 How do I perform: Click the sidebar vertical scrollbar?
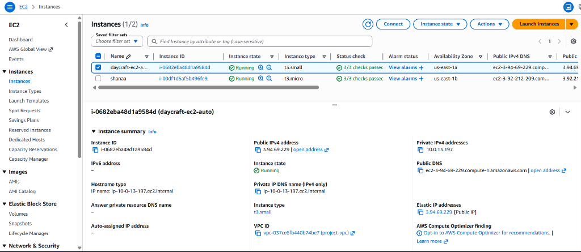[x=79, y=89]
